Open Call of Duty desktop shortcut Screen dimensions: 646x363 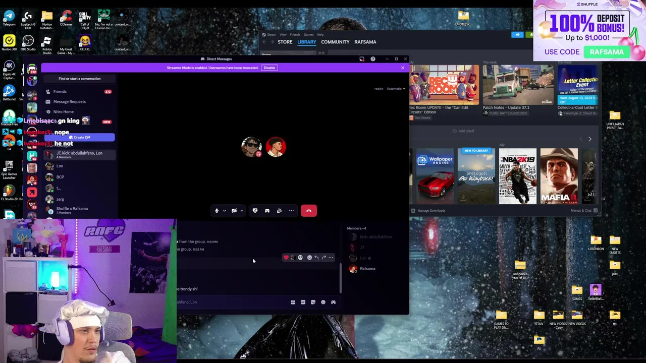pos(85,19)
